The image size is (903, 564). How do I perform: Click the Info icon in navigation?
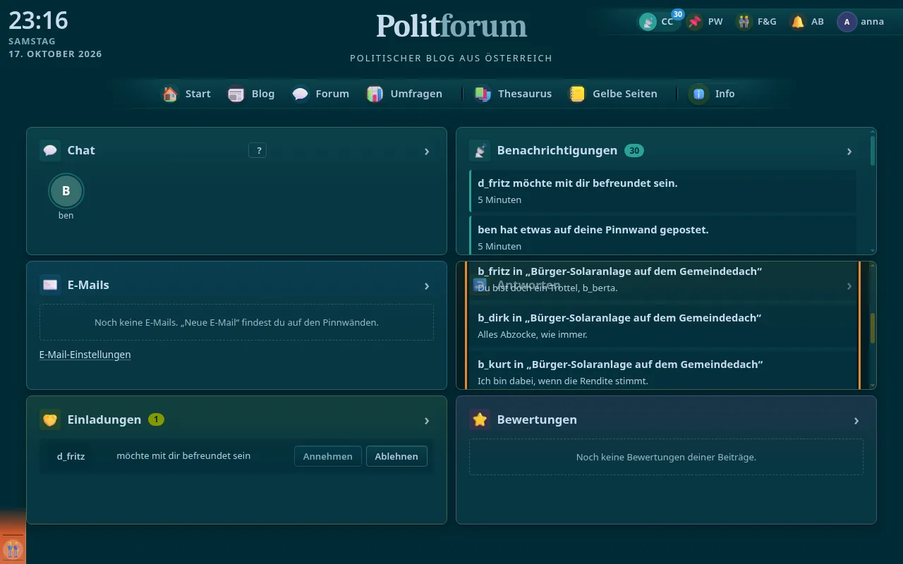click(x=699, y=94)
